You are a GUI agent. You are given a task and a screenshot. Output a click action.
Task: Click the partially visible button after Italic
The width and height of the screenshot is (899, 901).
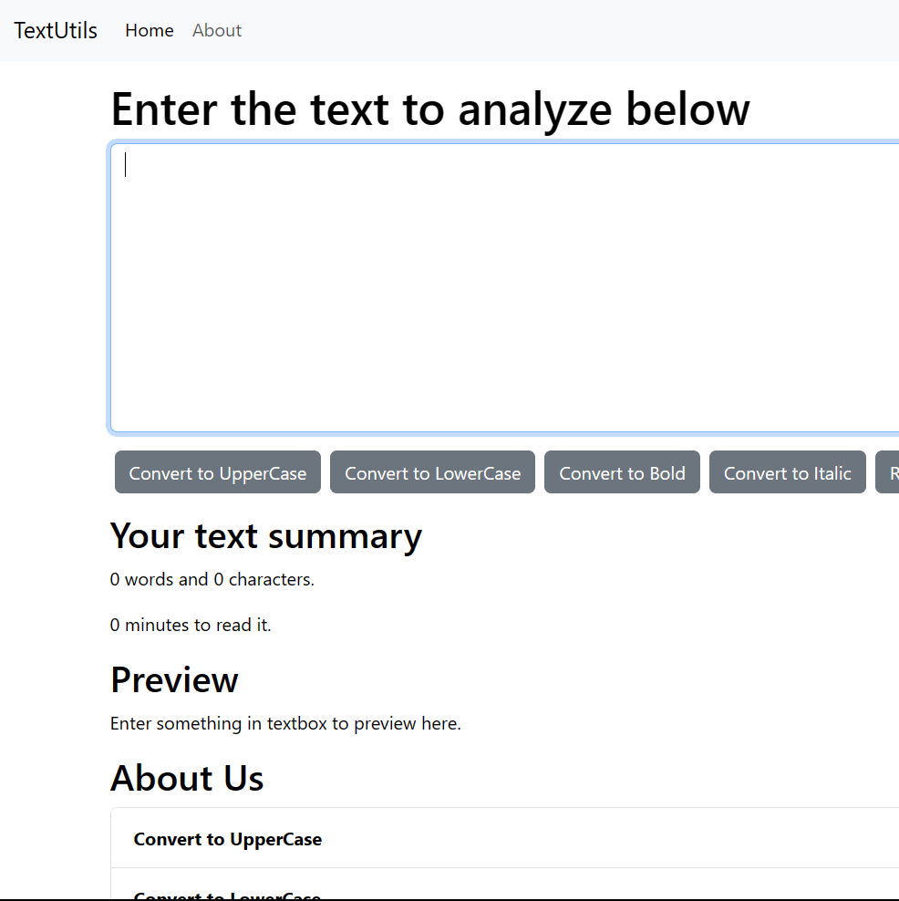coord(887,472)
